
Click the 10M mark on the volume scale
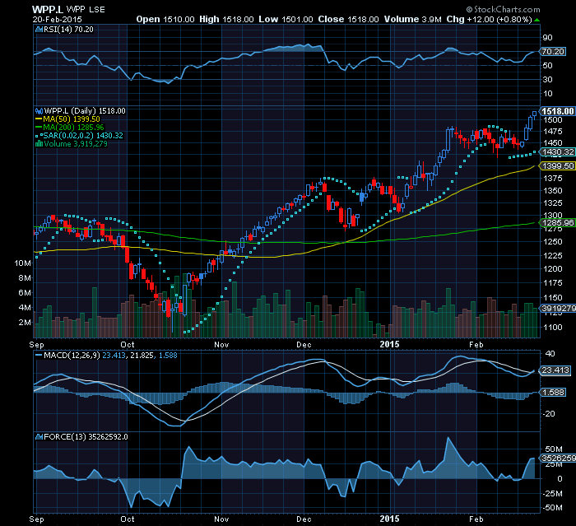point(22,263)
